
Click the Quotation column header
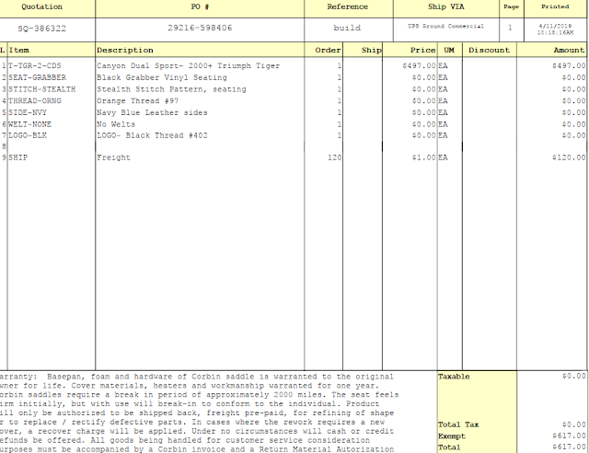click(x=41, y=6)
